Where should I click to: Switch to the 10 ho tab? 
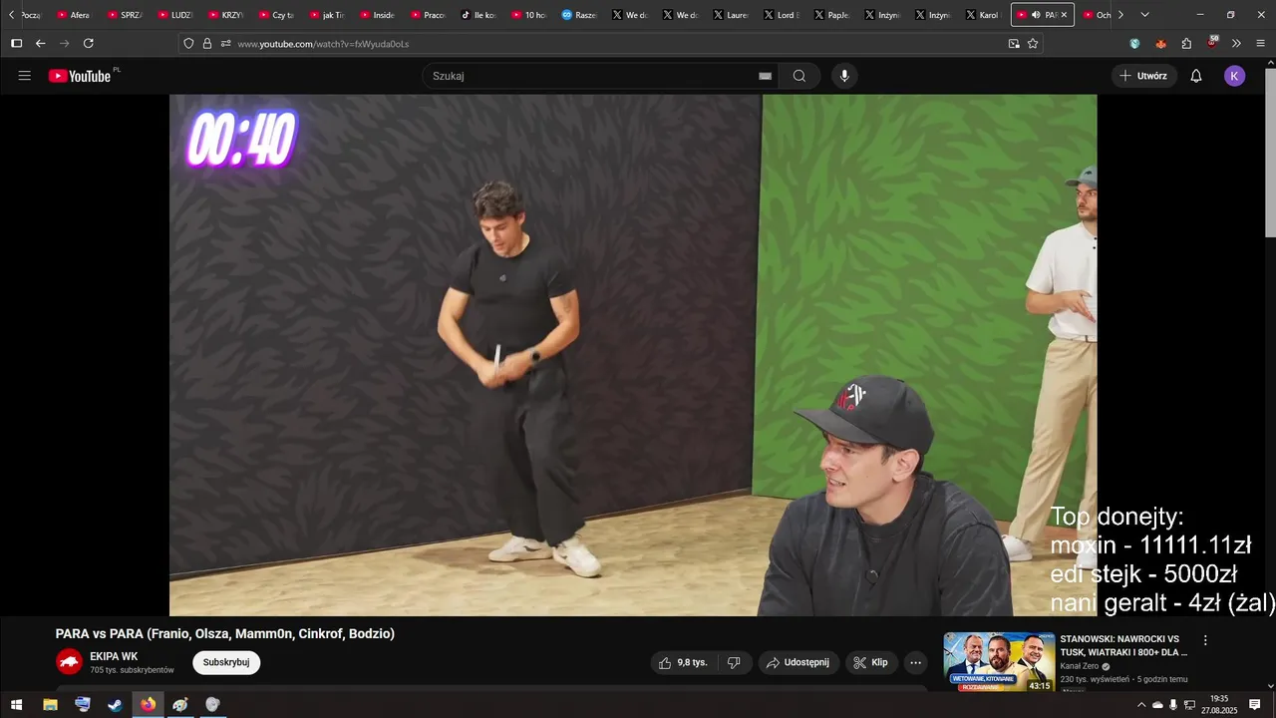[529, 15]
